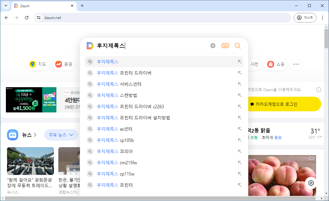Show more services with three-dot button
The width and height of the screenshot is (329, 201).
(x=296, y=64)
